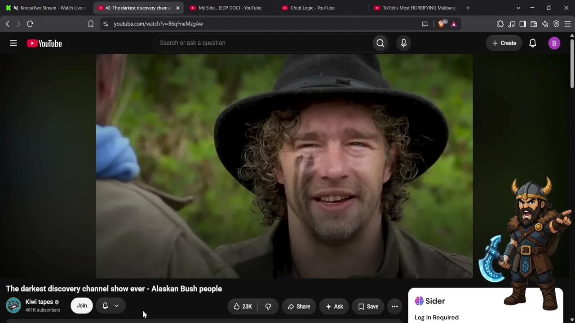Bookmark this page in the toolbar

tap(91, 24)
